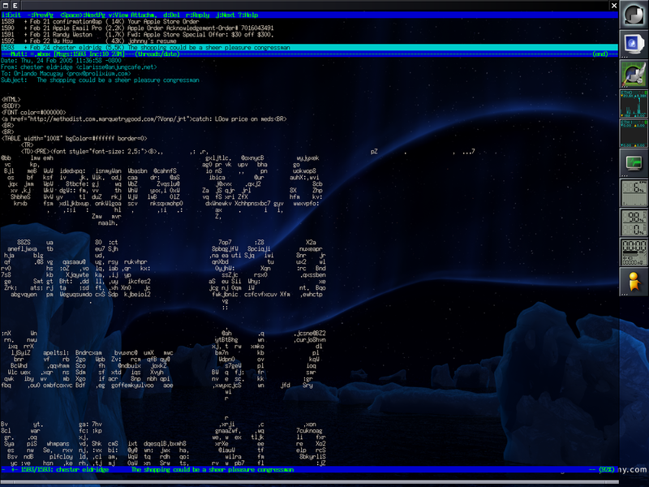Click the FONT color=#000000 line
The image size is (649, 487).
(x=33, y=112)
